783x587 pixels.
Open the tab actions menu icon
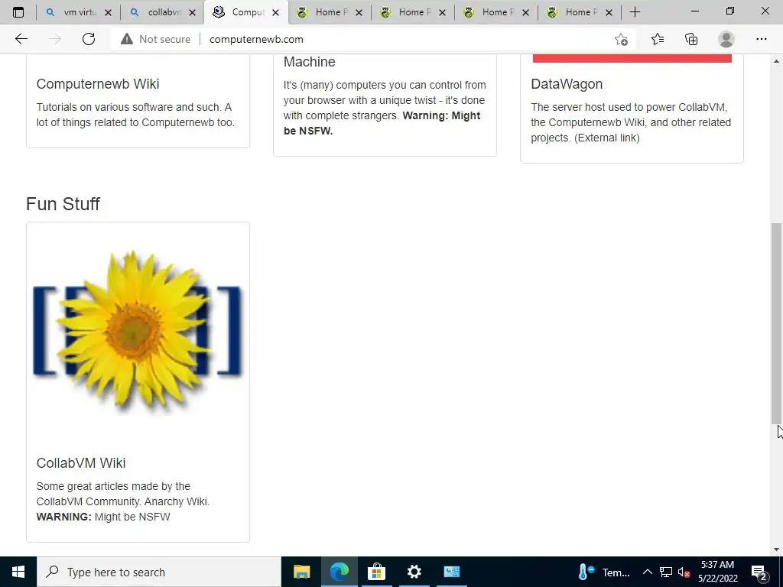(x=18, y=12)
